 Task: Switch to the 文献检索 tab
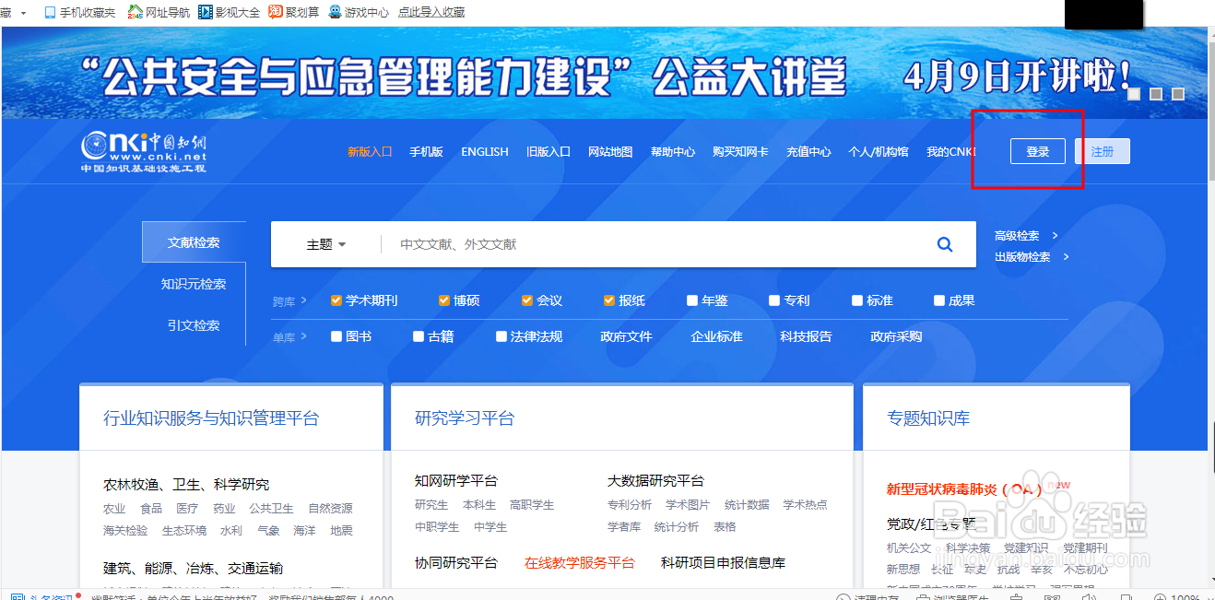point(194,242)
